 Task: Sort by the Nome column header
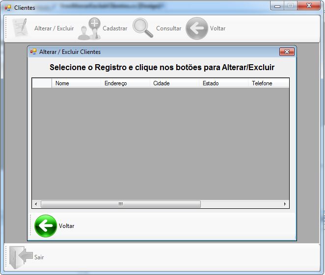[76, 83]
